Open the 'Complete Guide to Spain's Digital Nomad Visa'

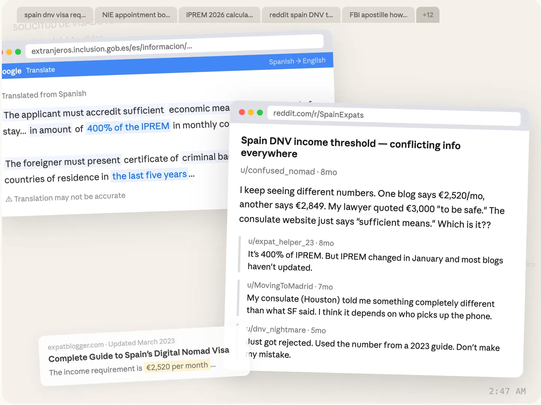pyautogui.click(x=139, y=354)
